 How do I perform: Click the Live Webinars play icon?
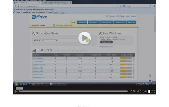101,34
